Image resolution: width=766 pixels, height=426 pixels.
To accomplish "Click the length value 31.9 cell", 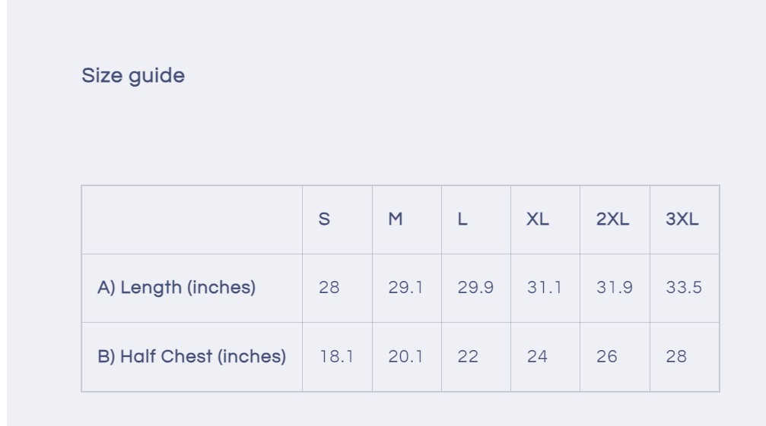I will pyautogui.click(x=615, y=288).
